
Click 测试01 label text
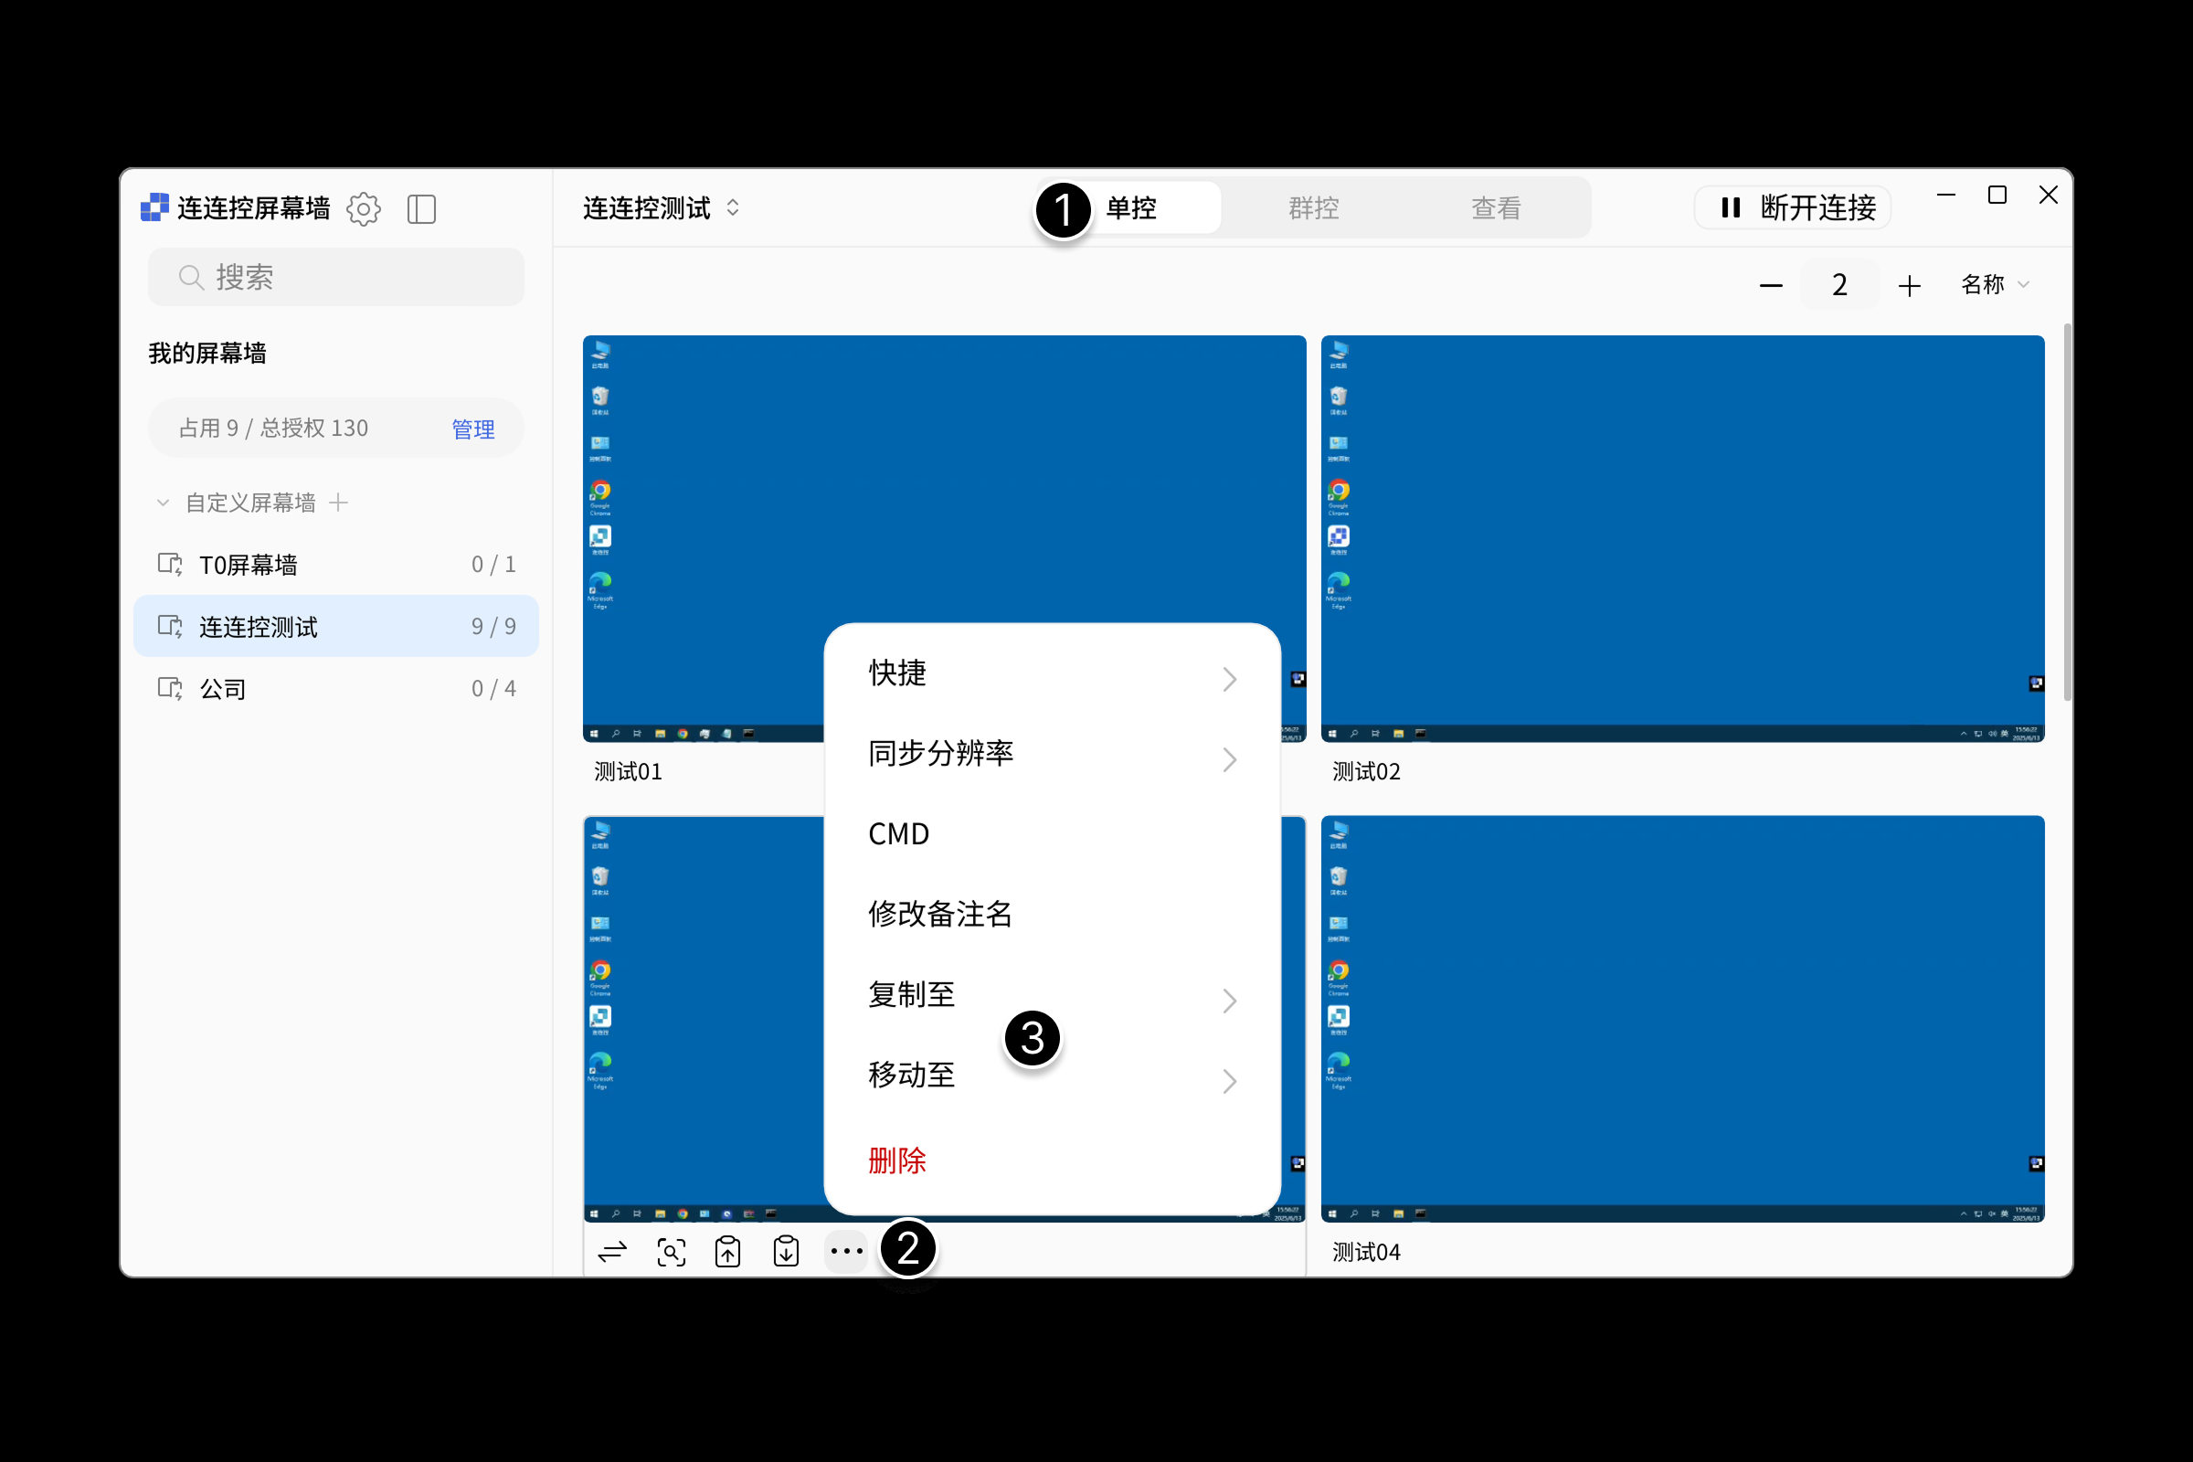[628, 772]
